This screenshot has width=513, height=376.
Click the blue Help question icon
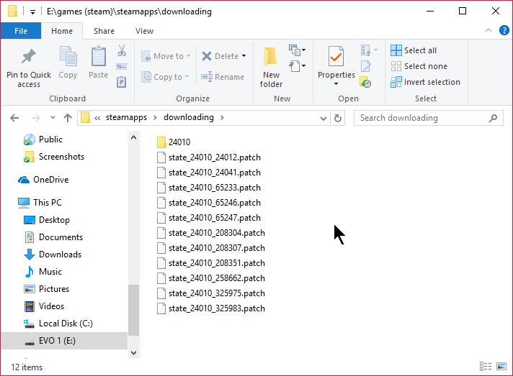504,30
